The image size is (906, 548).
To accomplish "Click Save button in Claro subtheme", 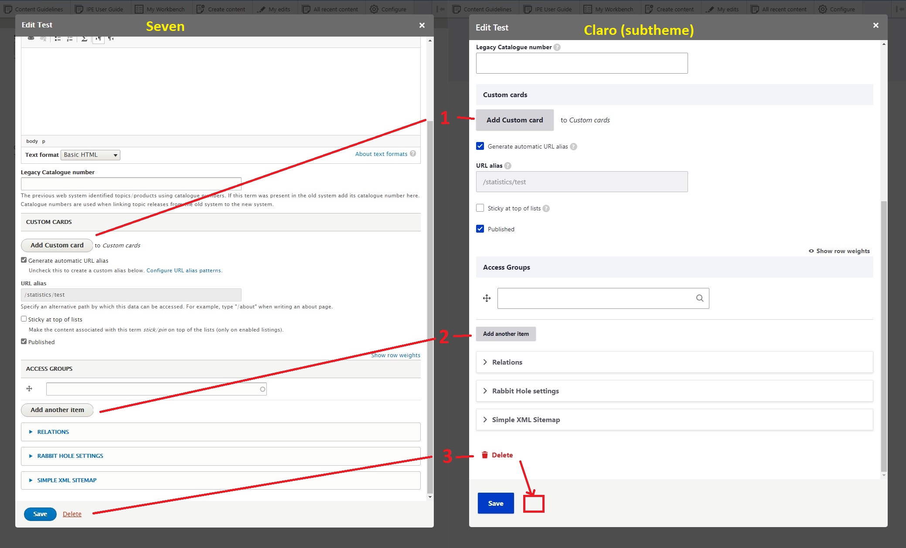I will 495,504.
